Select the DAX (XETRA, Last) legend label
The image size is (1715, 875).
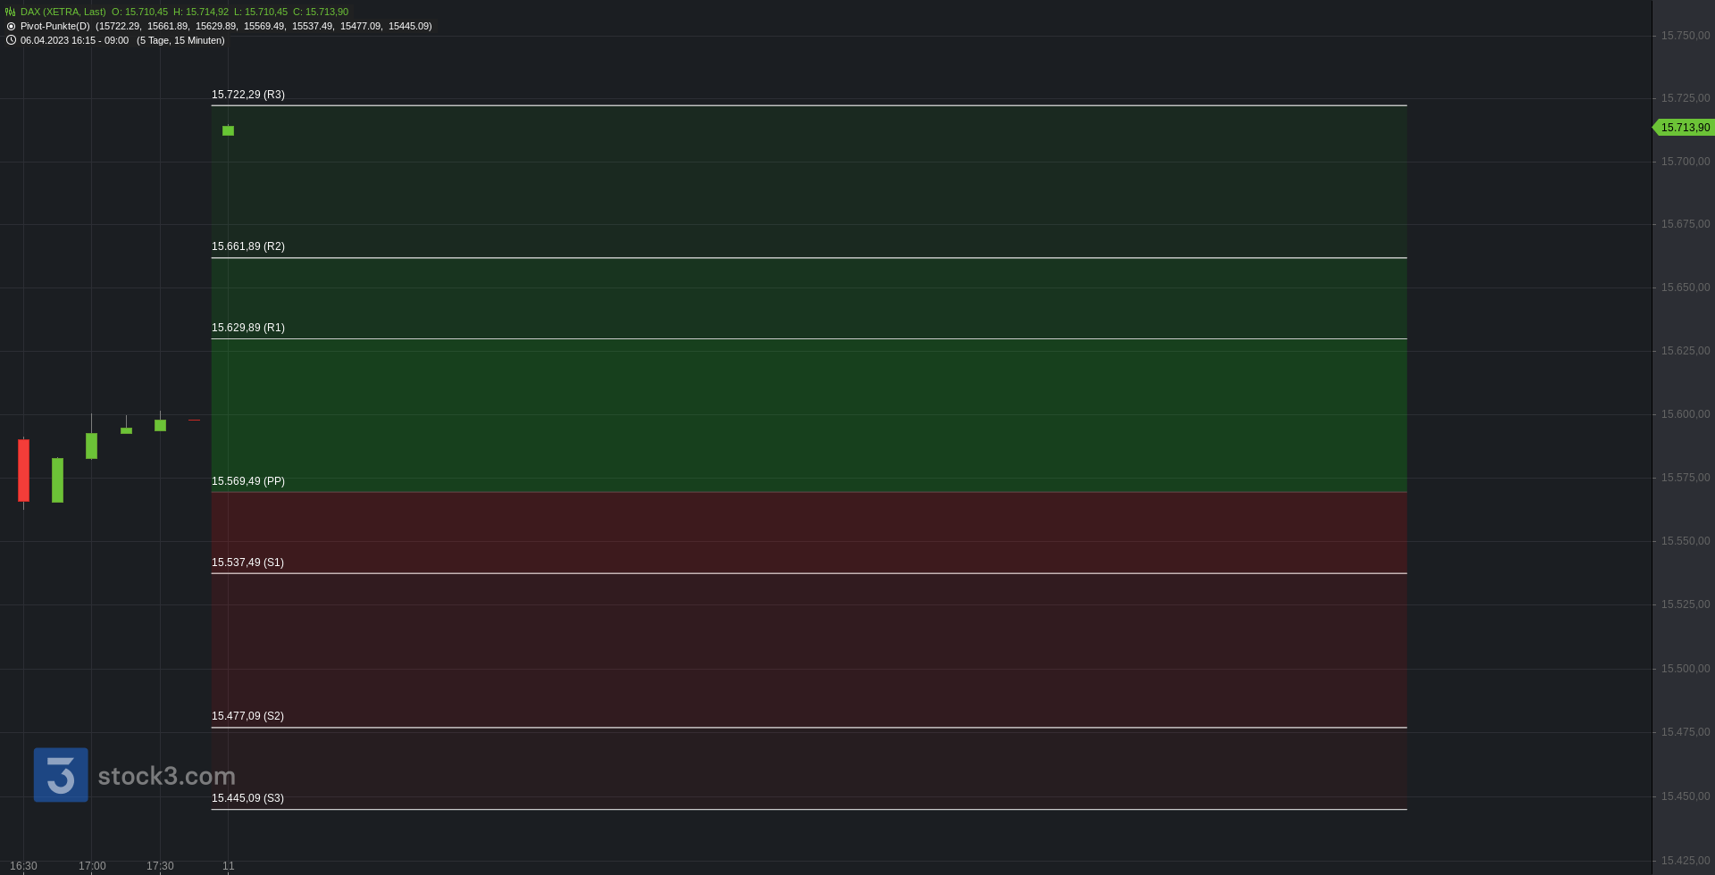(x=63, y=12)
